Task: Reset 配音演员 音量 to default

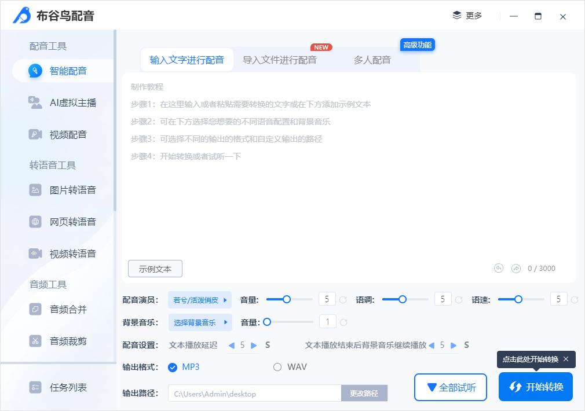Action: [x=343, y=299]
